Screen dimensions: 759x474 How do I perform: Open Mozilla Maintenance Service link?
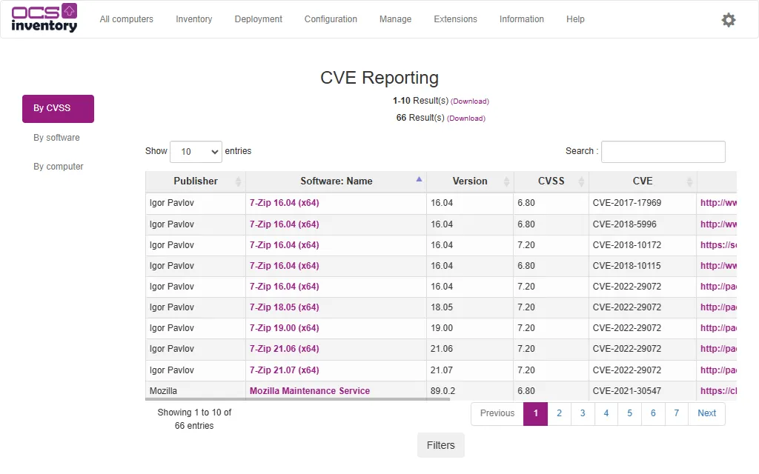(310, 391)
